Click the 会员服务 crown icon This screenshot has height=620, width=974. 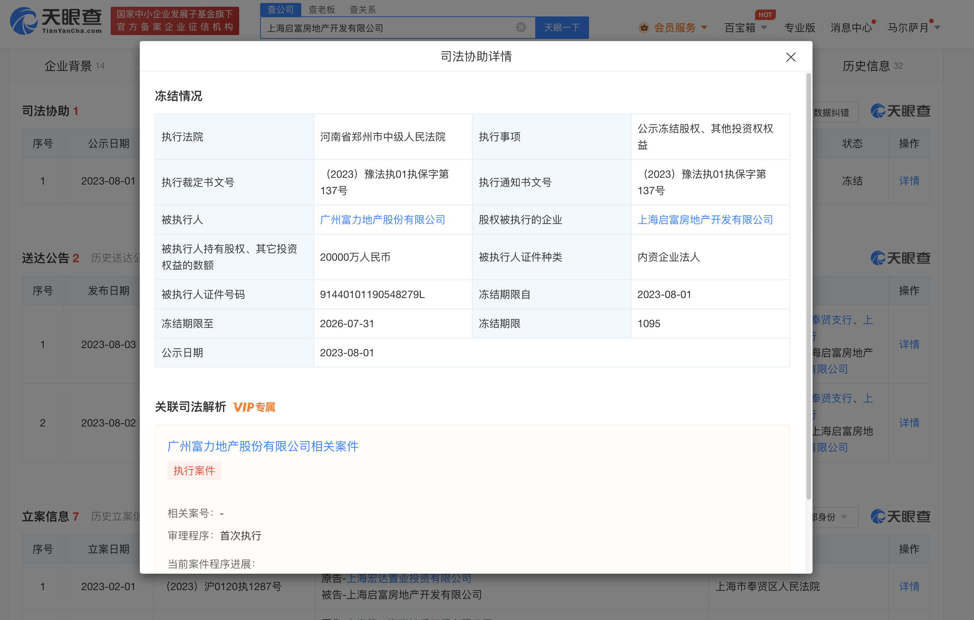[644, 28]
